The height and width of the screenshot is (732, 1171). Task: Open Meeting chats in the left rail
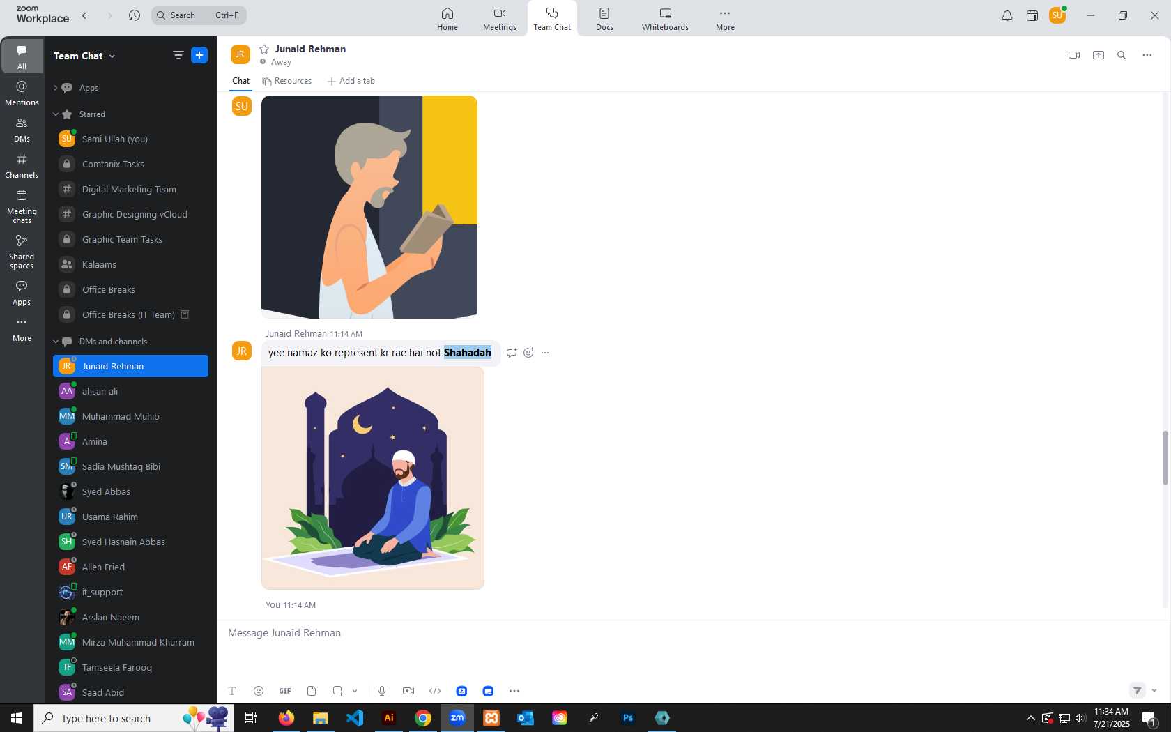click(x=22, y=206)
